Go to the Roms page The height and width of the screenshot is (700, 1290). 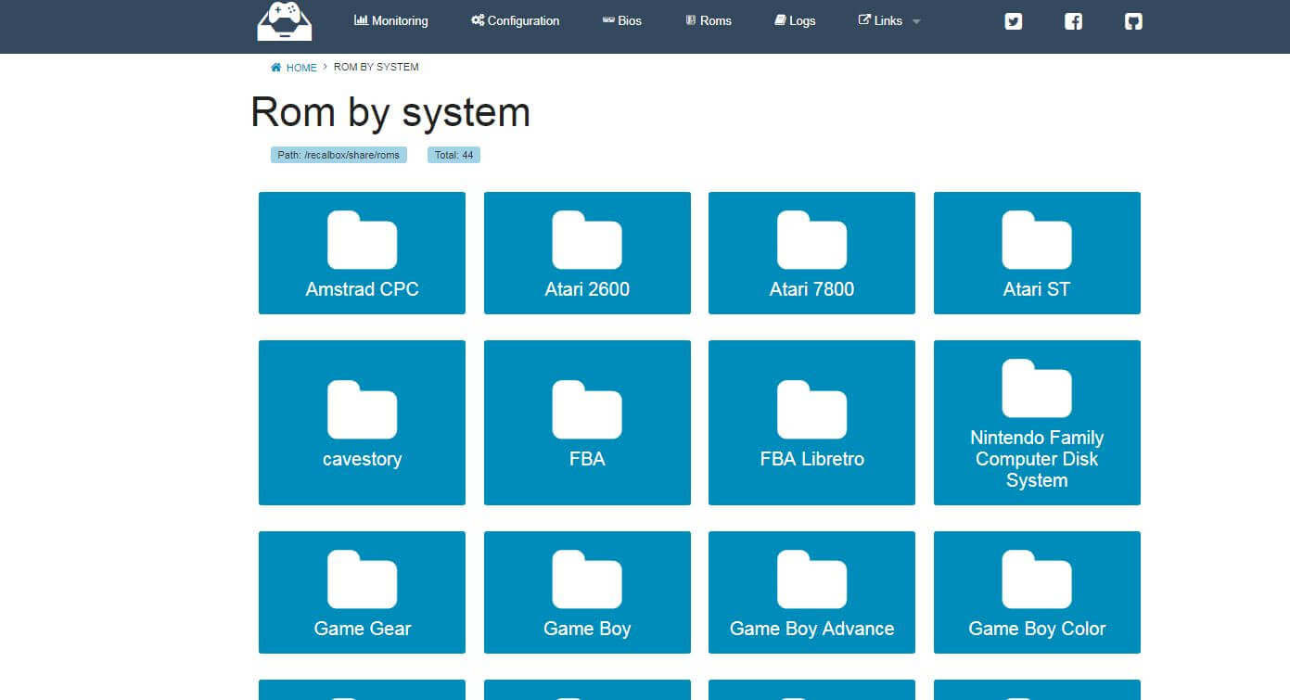(x=709, y=20)
